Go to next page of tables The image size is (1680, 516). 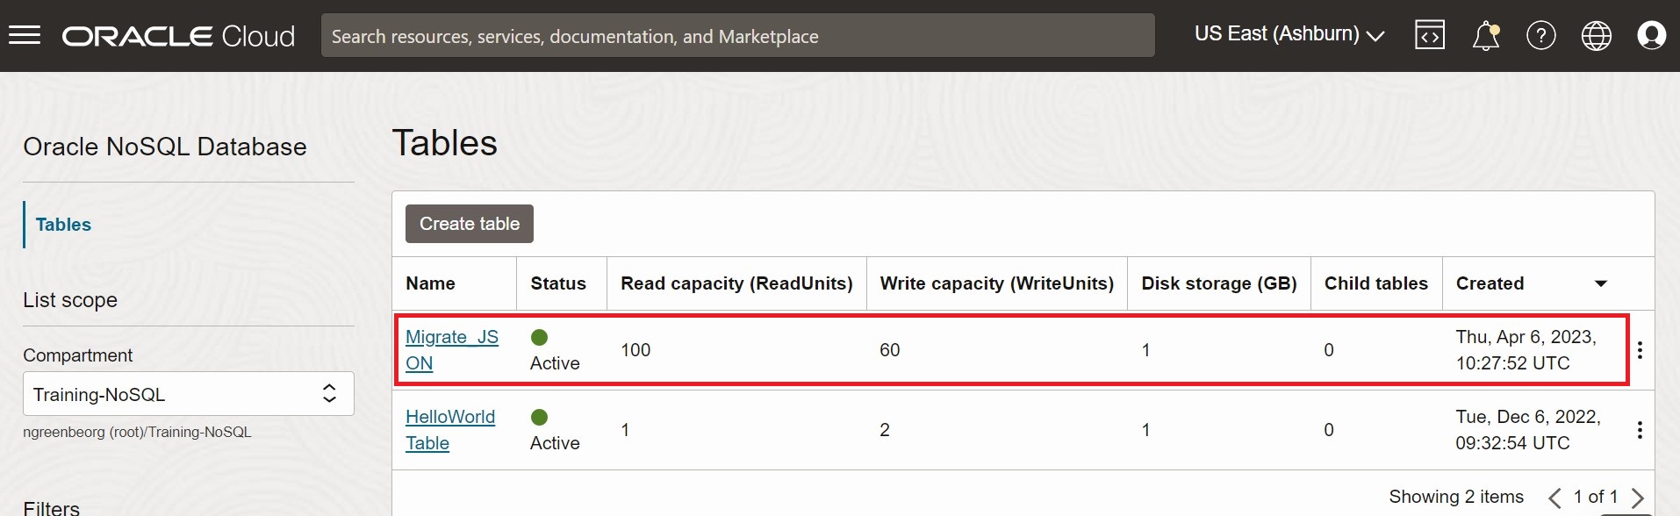tap(1637, 498)
